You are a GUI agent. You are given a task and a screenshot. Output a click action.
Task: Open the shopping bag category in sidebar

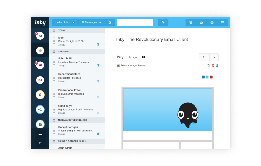coord(40,124)
